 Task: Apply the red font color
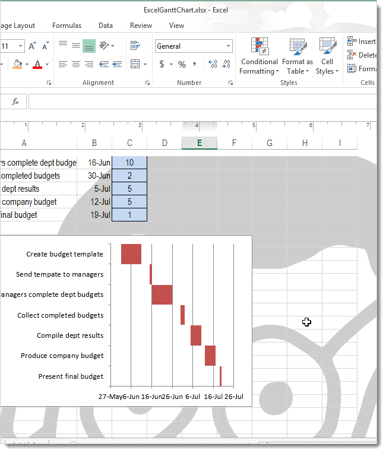[x=37, y=64]
